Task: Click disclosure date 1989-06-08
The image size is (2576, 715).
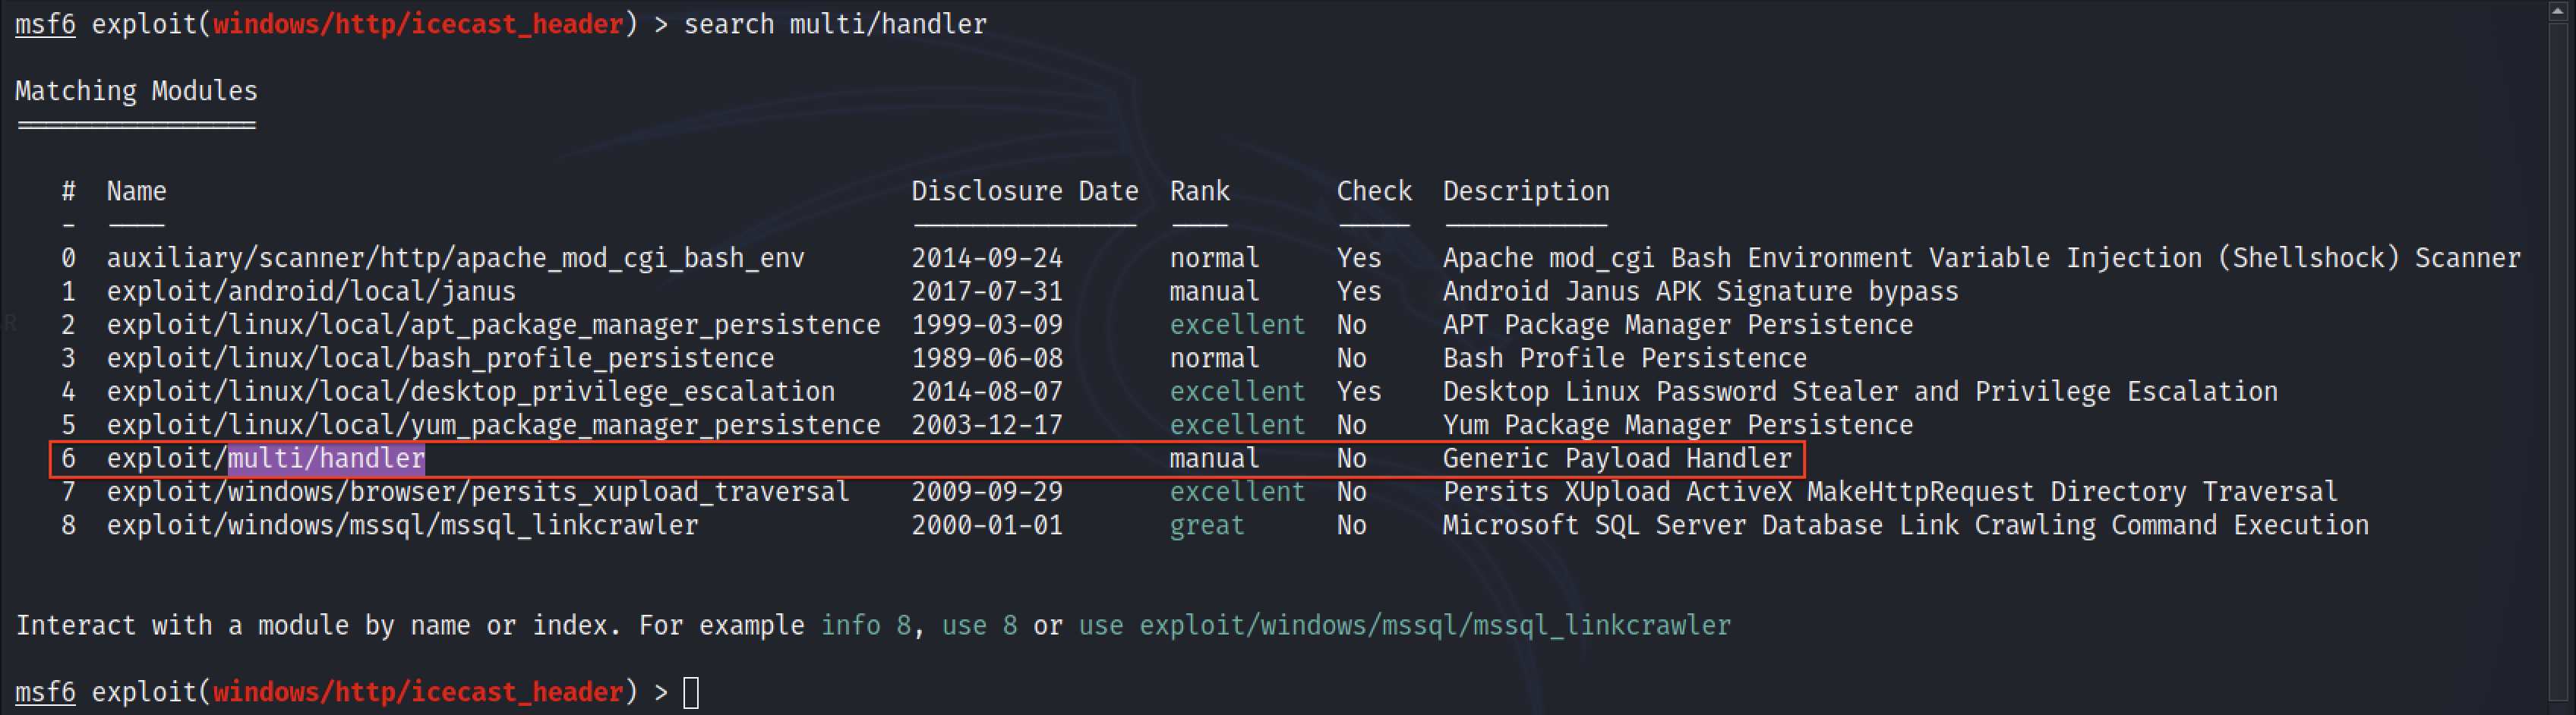Action: click(987, 358)
